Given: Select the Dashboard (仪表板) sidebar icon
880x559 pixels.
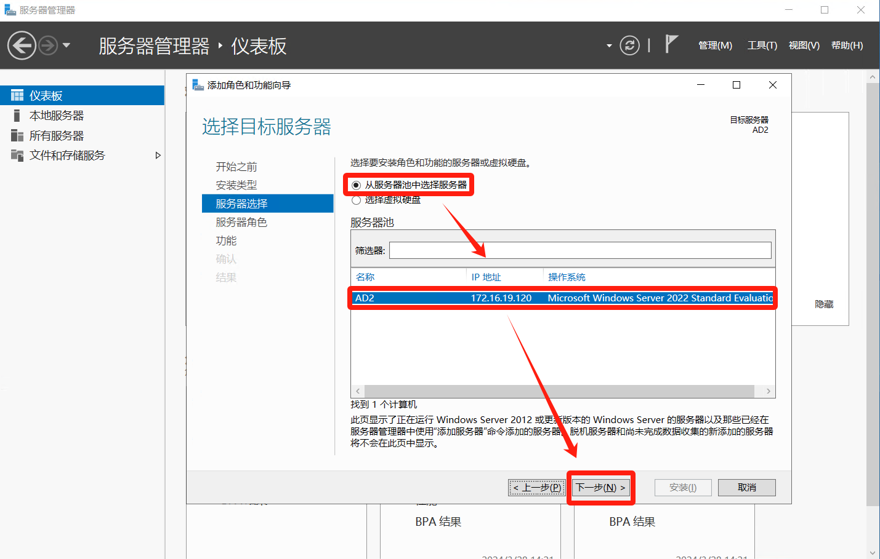Looking at the screenshot, I should click(17, 95).
